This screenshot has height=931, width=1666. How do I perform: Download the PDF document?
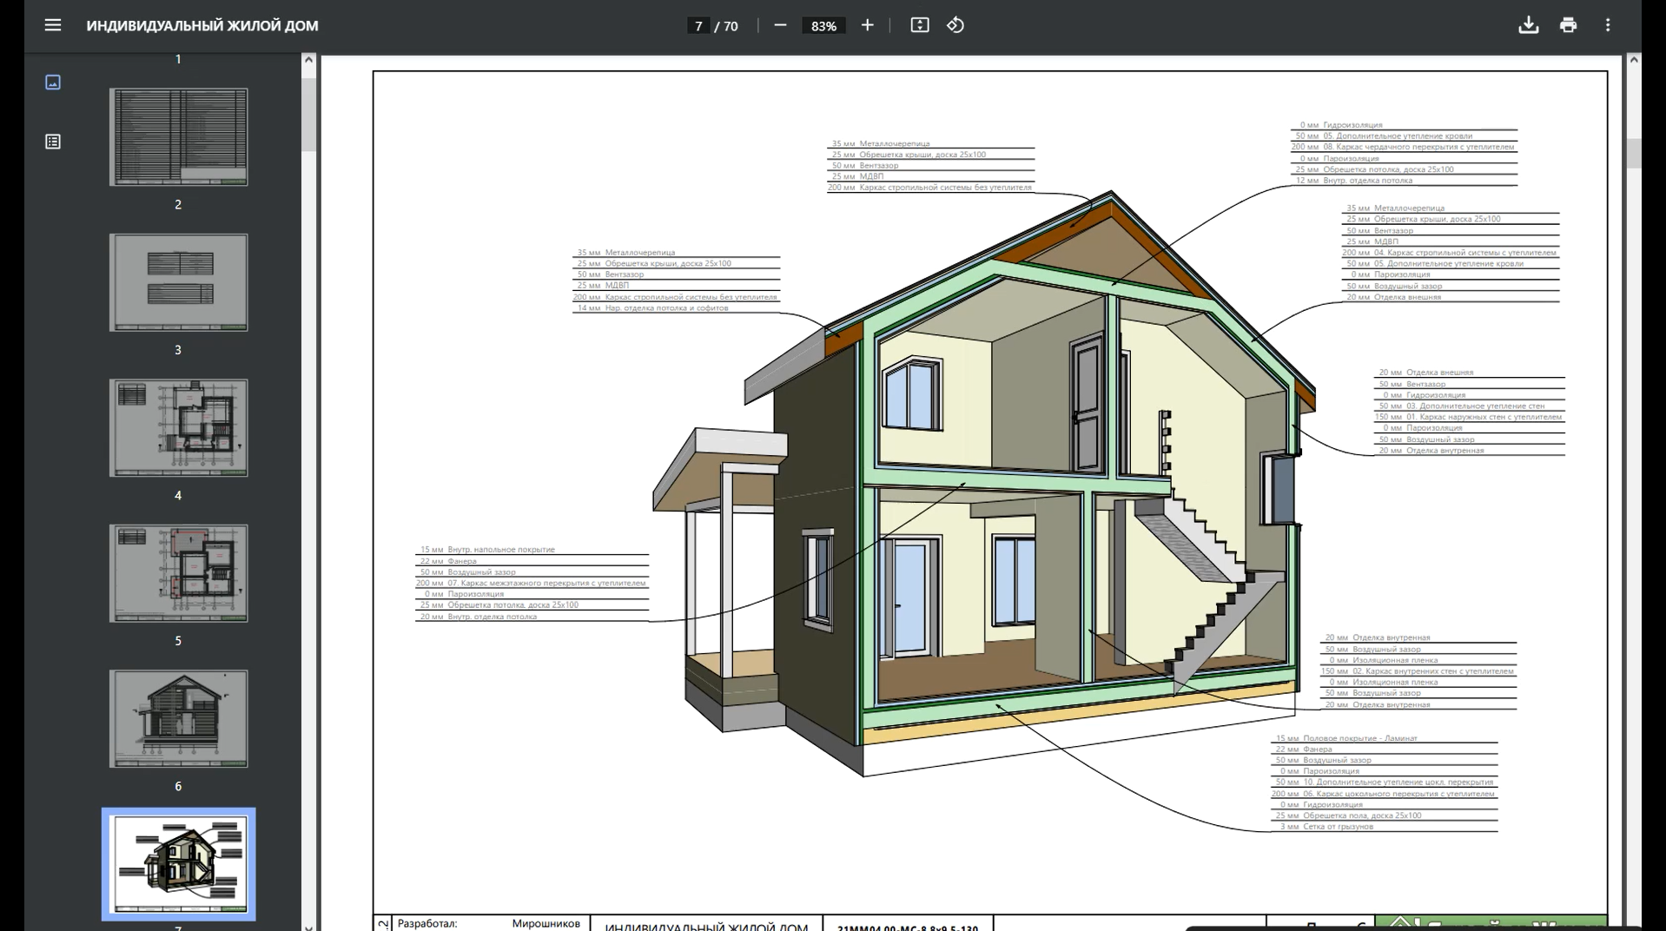point(1529,25)
